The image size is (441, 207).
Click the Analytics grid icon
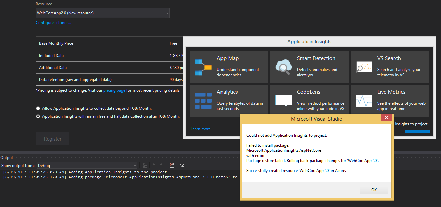203,101
